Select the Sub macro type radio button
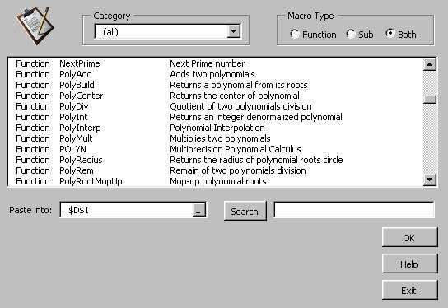This screenshot has height=308, width=448. (x=350, y=35)
